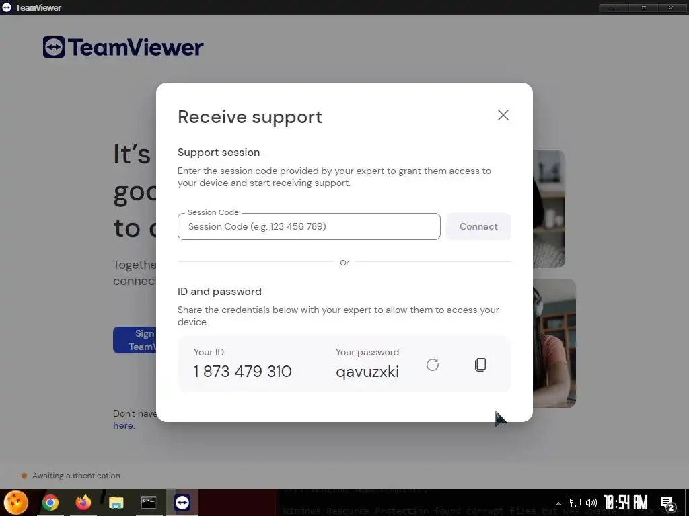Open the Start menu dragon ball icon
This screenshot has width=689, height=516.
(16, 503)
